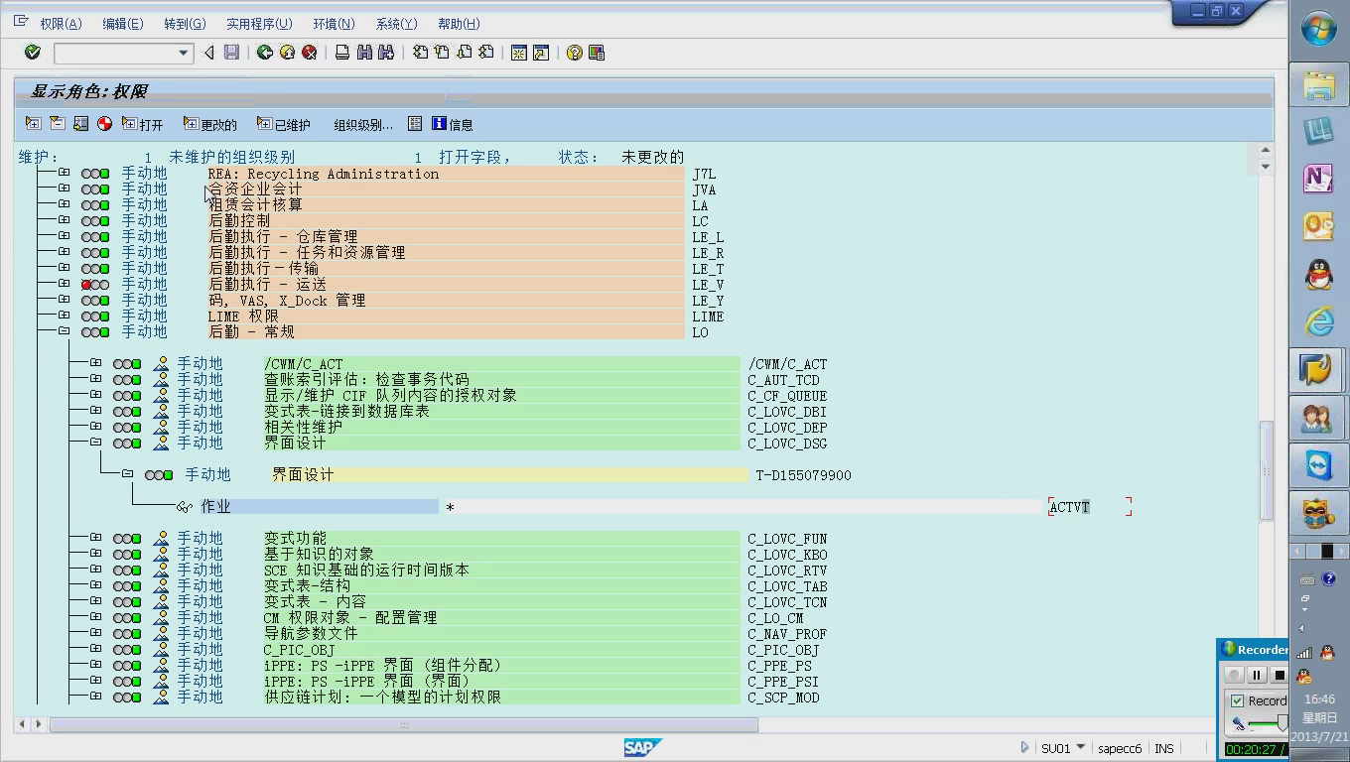Click the Find binoculars icon

[364, 53]
